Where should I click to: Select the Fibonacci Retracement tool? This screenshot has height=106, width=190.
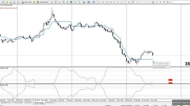pyautogui.click(x=157, y=2)
